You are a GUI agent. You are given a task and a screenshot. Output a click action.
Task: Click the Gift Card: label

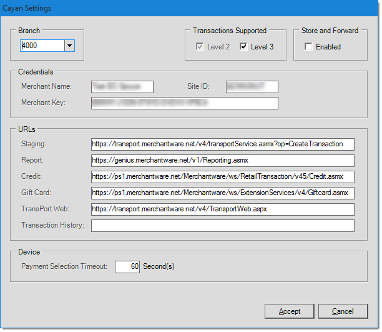pyautogui.click(x=36, y=193)
